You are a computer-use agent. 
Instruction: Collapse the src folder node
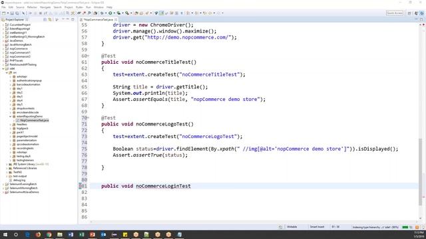click(x=7, y=72)
